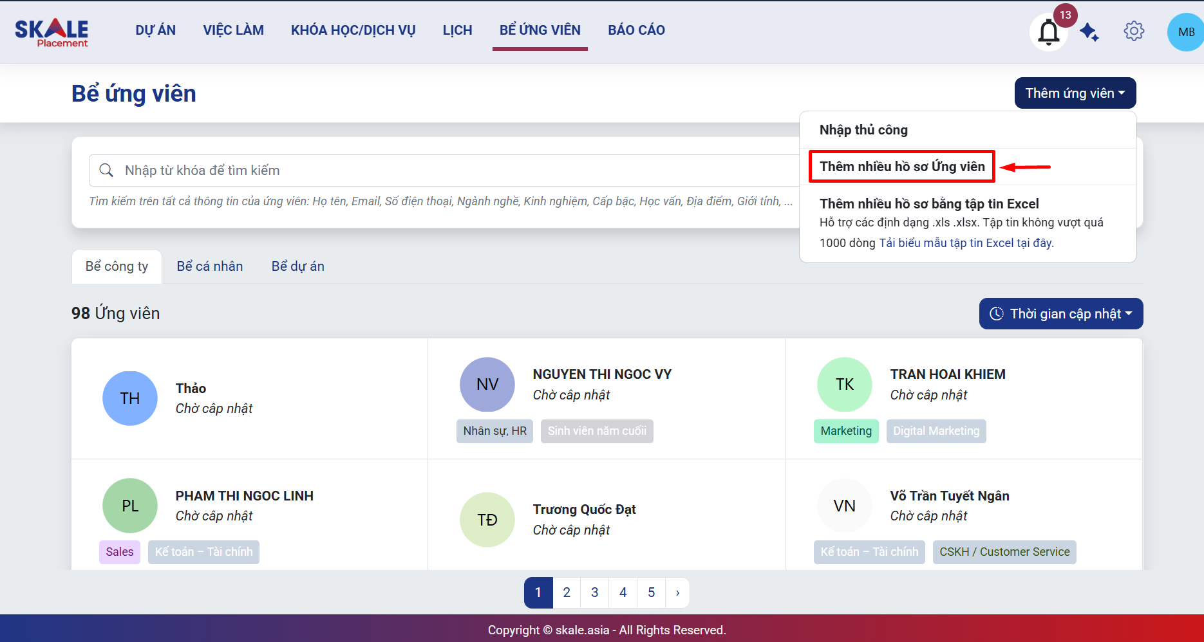
Task: Click the Digital Marketing tag
Action: click(x=936, y=431)
